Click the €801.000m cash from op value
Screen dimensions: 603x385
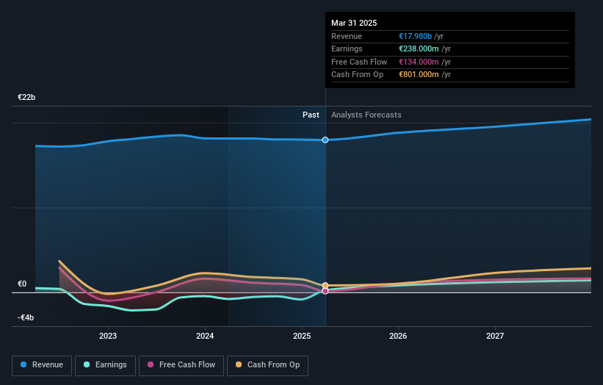coord(419,75)
